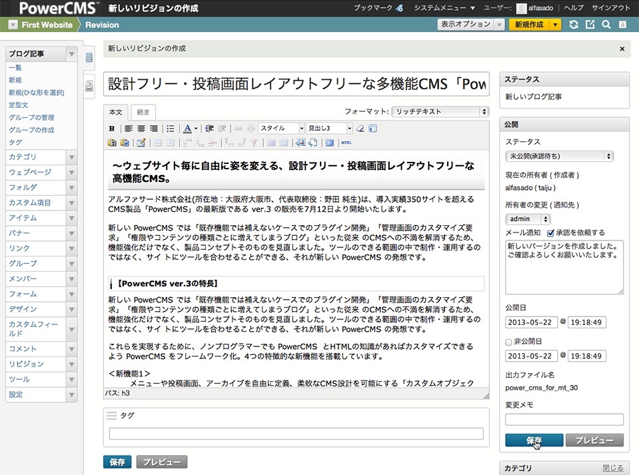The height and width of the screenshot is (475, 639).
Task: Click the タグ input field
Action: [297, 434]
